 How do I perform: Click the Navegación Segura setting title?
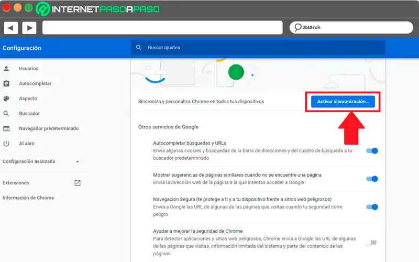(x=242, y=199)
